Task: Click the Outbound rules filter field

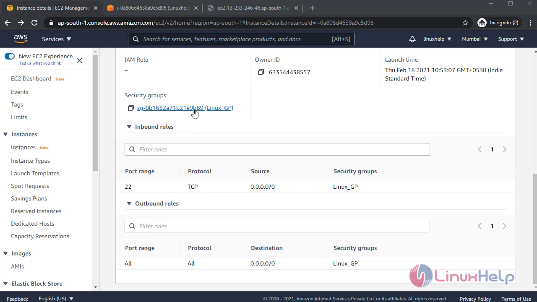Action: [277, 226]
